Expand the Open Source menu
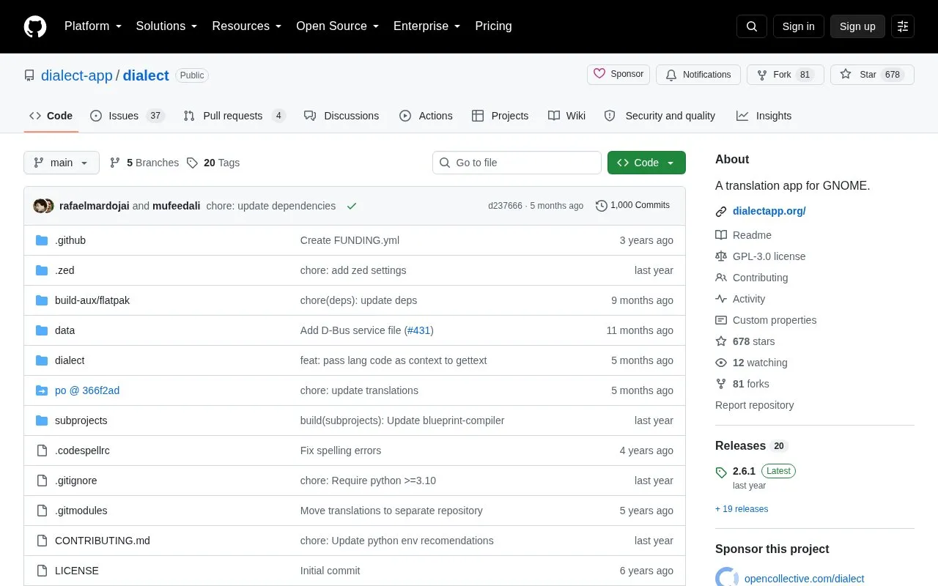Image resolution: width=938 pixels, height=586 pixels. pyautogui.click(x=338, y=26)
